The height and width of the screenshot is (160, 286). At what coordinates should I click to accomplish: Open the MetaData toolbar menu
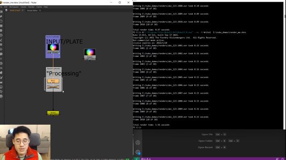(1, 73)
